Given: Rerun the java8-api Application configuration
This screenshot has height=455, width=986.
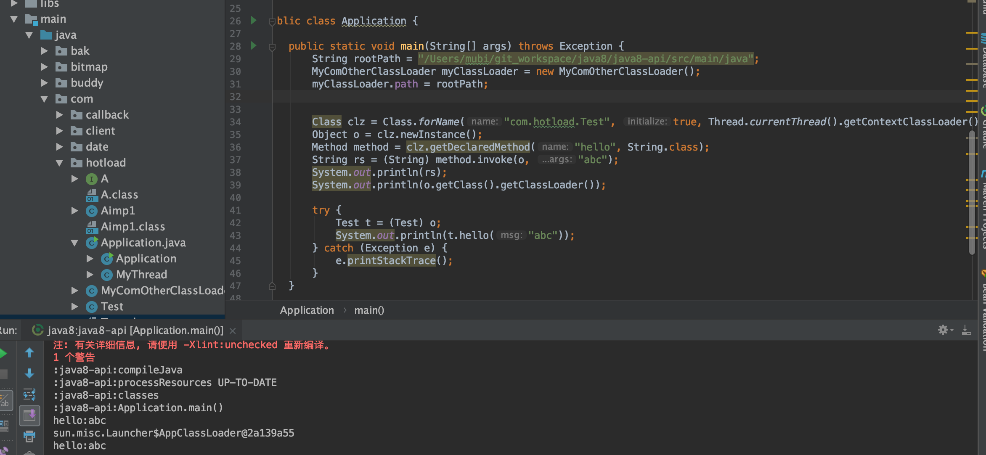Looking at the screenshot, I should click(3, 353).
